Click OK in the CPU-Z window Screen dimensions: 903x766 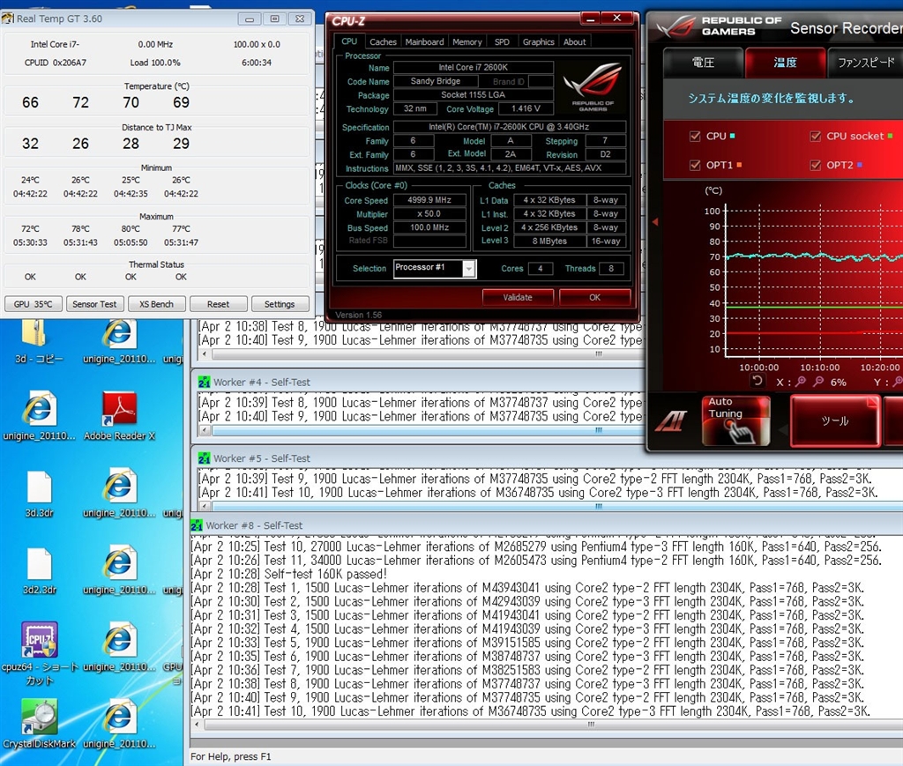coord(595,298)
